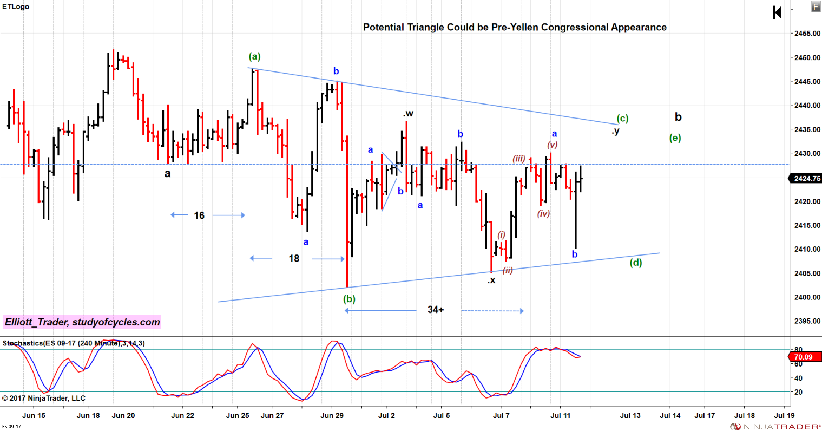Click the ES 09-17 contract label
The height and width of the screenshot is (431, 822).
11,427
